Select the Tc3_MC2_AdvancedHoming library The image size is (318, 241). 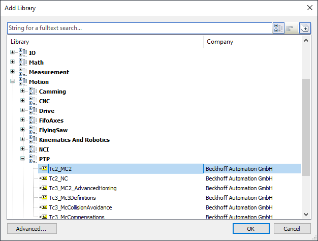(x=83, y=188)
